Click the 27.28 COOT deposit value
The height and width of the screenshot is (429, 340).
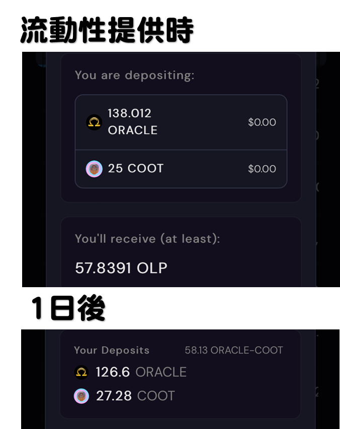[135, 396]
